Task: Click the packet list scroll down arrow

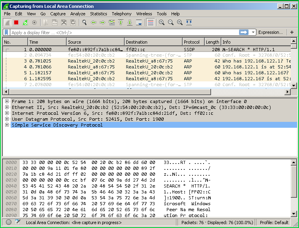Action: (x=293, y=86)
